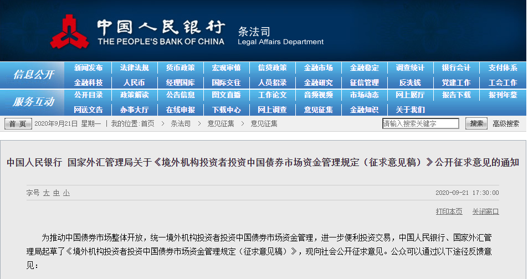528x279 pixels.
Task: Select 反洗钱 navigation item
Action: pyautogui.click(x=410, y=82)
